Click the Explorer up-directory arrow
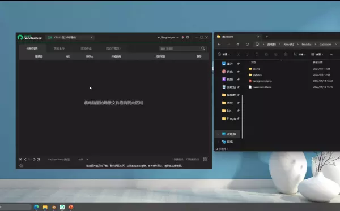Image resolution: width=340 pixels, height=211 pixels. pos(238,44)
